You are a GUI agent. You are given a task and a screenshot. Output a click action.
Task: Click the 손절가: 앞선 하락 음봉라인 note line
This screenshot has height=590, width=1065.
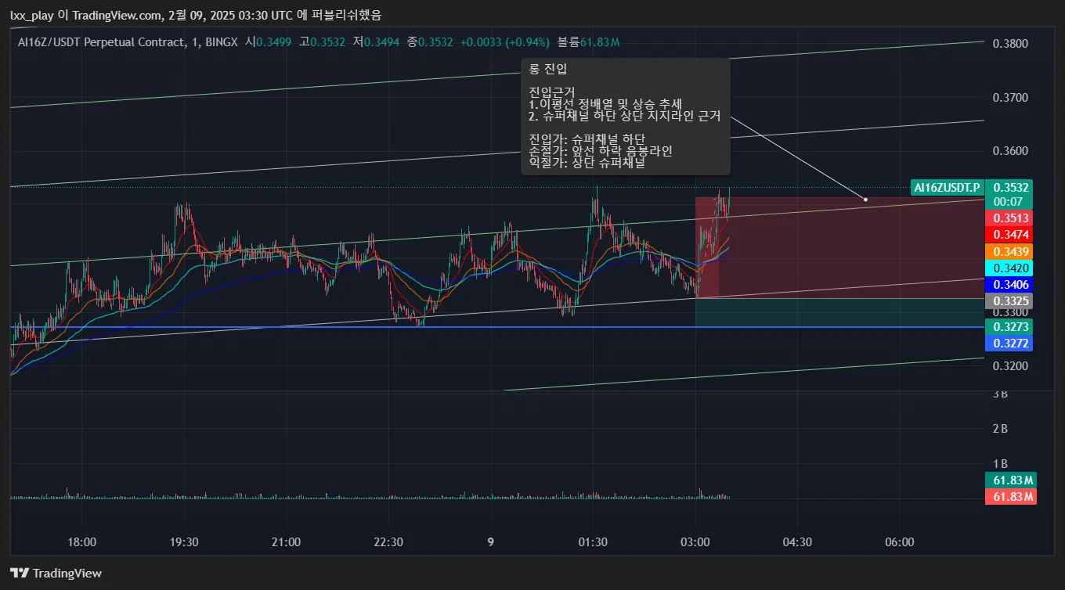point(601,151)
